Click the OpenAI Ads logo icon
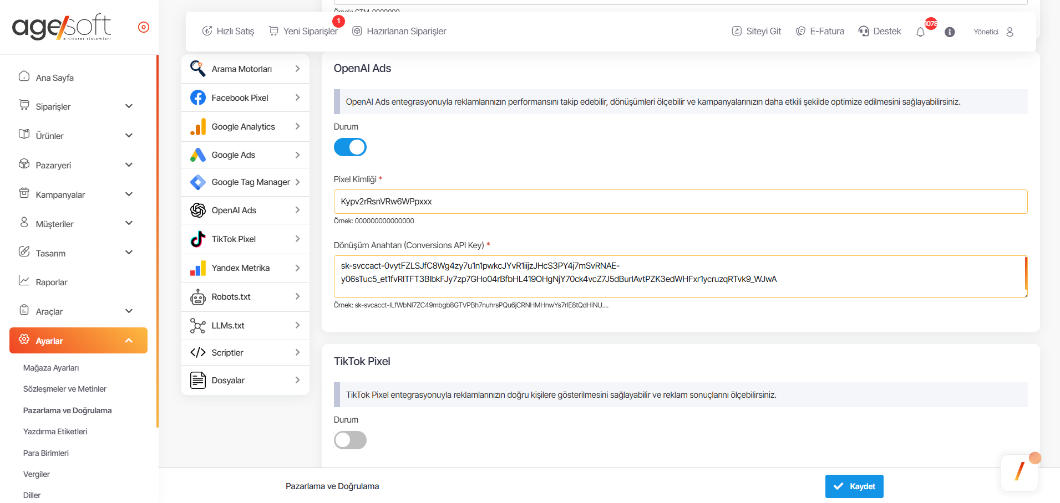This screenshot has height=503, width=1060. coord(198,210)
